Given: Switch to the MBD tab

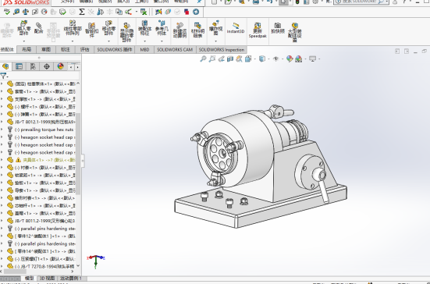Looking at the screenshot, I should click(144, 50).
